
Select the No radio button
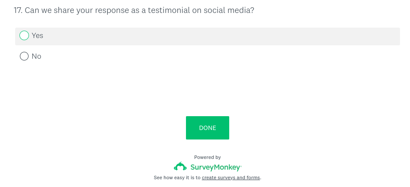coord(24,57)
